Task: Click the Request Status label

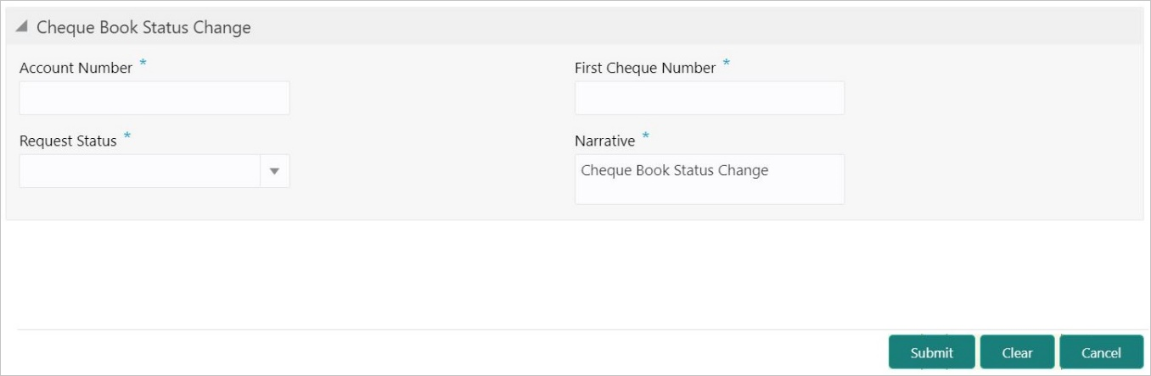Action: (68, 141)
